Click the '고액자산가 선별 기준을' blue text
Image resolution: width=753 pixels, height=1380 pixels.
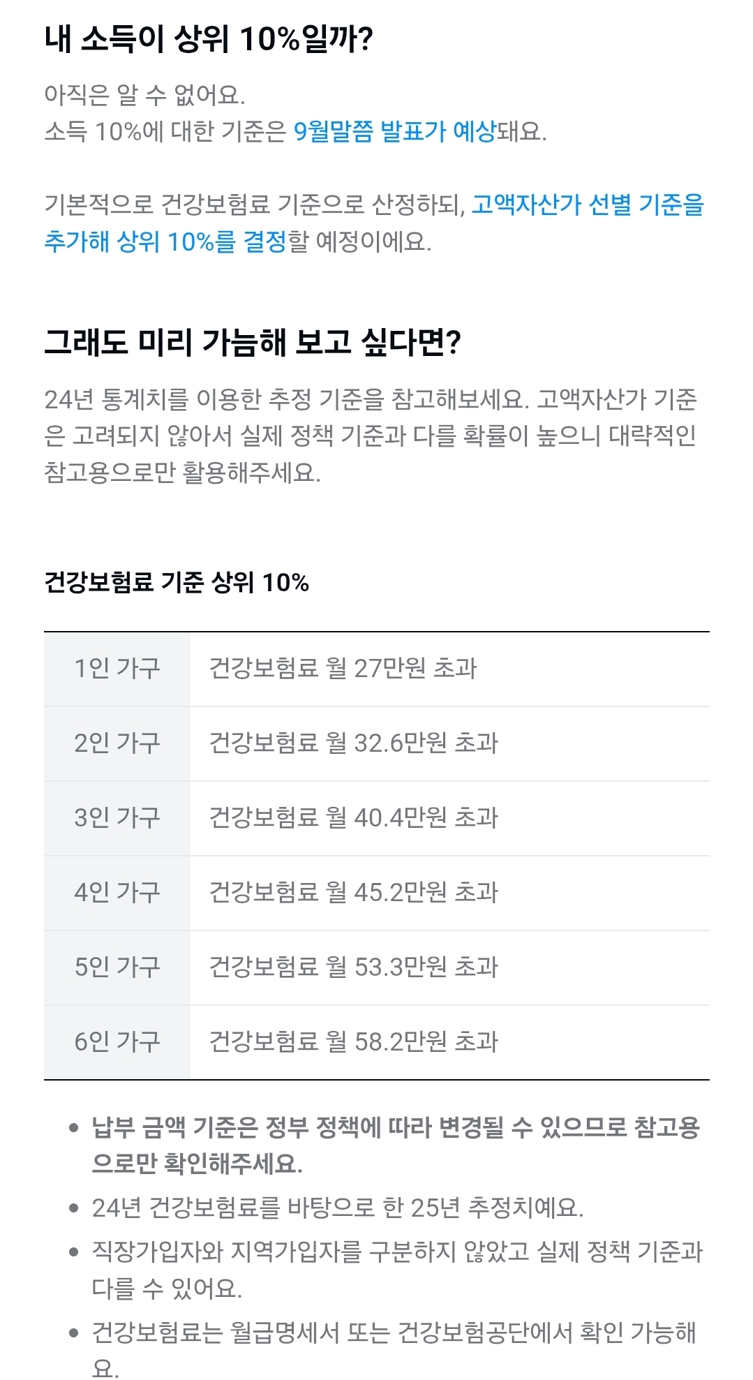click(x=588, y=205)
